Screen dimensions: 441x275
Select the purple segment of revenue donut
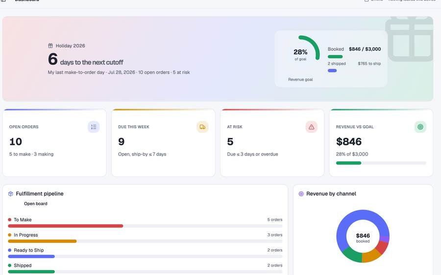(385, 239)
